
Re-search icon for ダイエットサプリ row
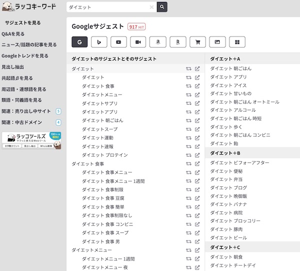tap(188, 103)
